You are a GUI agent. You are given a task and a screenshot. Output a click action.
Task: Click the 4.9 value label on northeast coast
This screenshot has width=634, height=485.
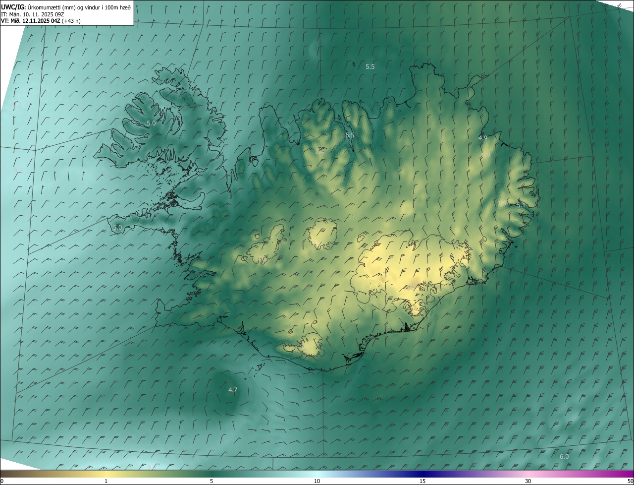pyautogui.click(x=483, y=138)
